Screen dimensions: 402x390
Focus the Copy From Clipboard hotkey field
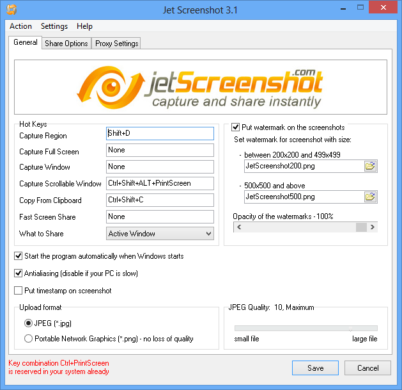(x=160, y=200)
